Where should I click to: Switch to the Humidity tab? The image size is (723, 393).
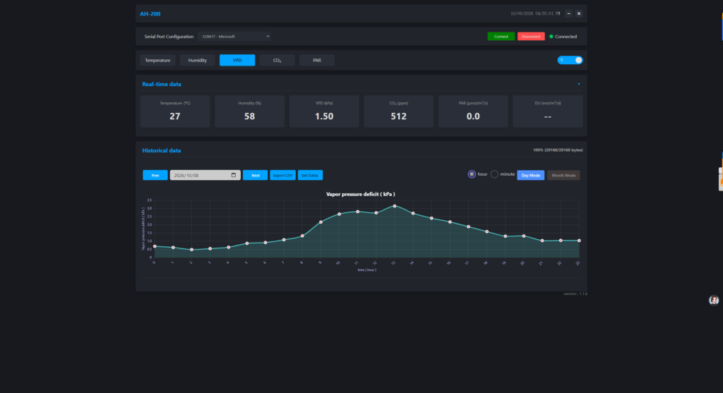point(198,61)
